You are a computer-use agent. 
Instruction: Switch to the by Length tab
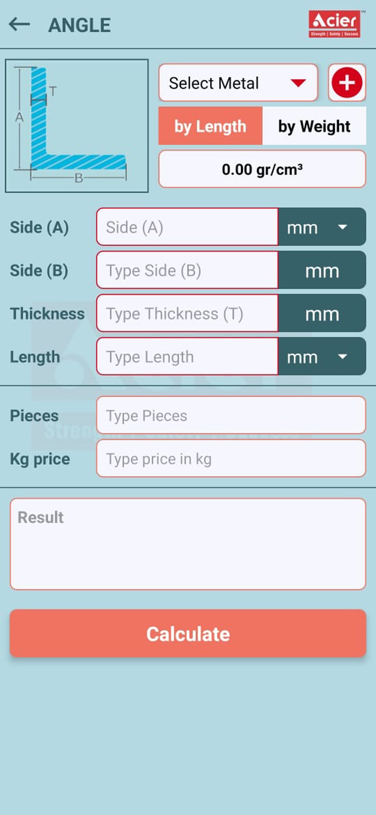click(210, 126)
